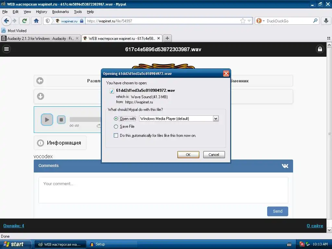Click WEB мастерская taskbar button
This screenshot has width=332, height=249.
click(60, 244)
